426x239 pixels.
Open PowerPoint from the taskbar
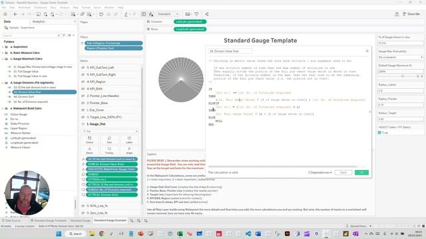pyautogui.click(x=140, y=234)
